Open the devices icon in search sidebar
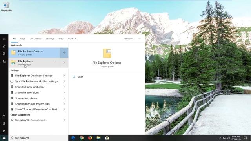The height and width of the screenshot is (141, 251). pos(4,61)
